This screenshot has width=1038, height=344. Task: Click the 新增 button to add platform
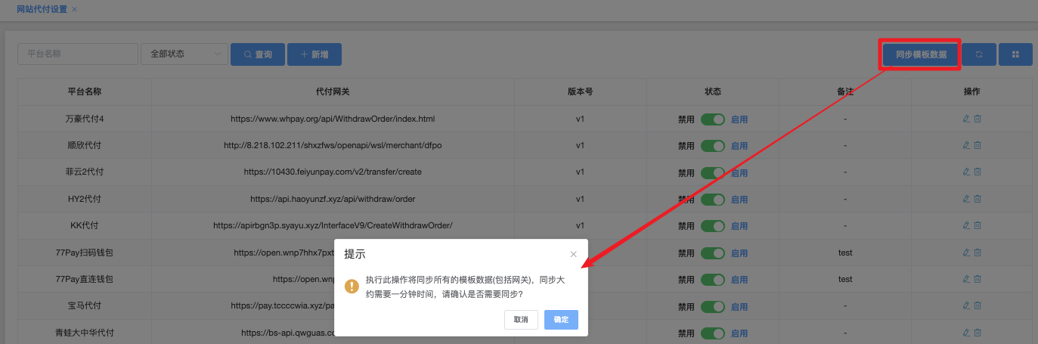[314, 54]
